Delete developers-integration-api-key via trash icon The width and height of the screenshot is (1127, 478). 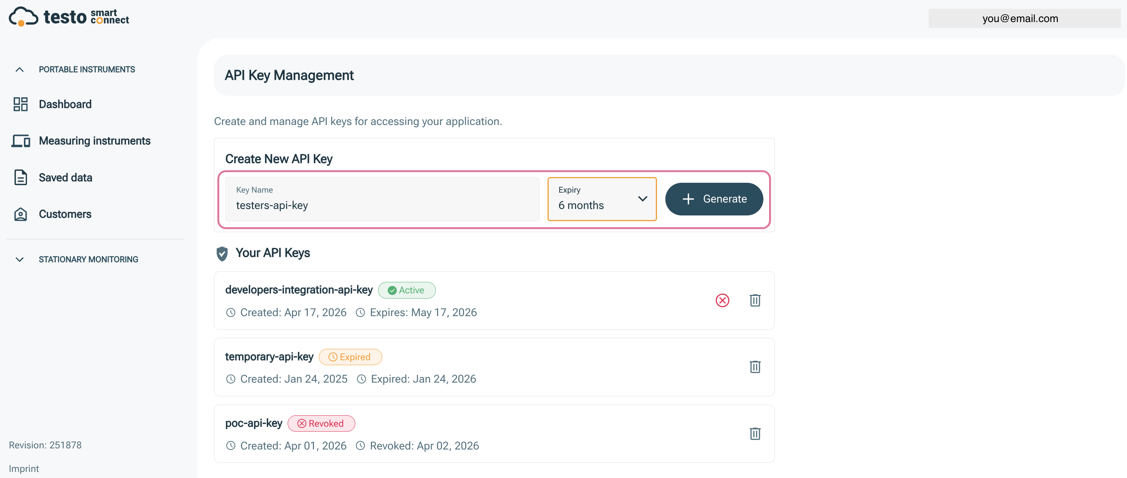pos(755,301)
